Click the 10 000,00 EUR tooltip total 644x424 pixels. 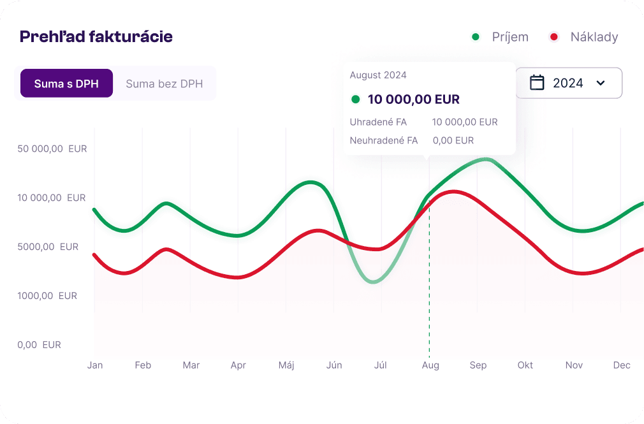pyautogui.click(x=413, y=99)
